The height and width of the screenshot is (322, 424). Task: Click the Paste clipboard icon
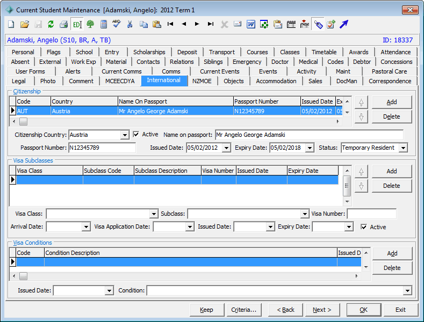pyautogui.click(x=157, y=24)
